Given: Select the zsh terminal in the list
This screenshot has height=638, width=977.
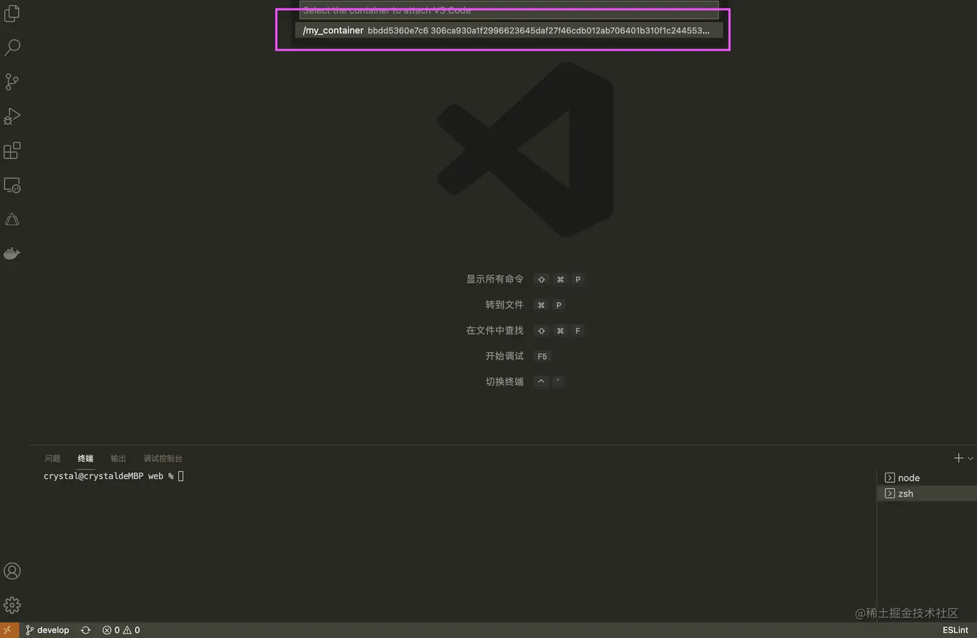Looking at the screenshot, I should [927, 493].
